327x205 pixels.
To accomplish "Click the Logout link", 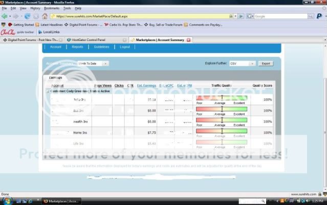I will (x=125, y=47).
